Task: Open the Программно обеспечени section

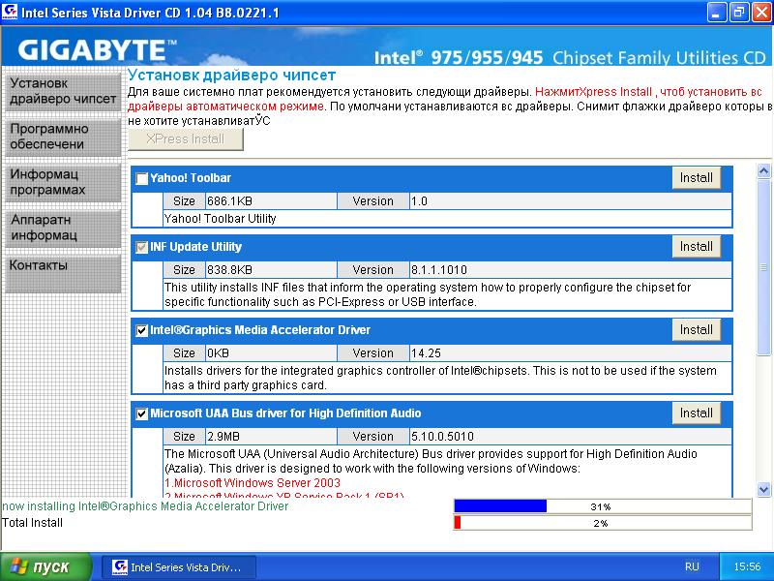Action: point(63,137)
